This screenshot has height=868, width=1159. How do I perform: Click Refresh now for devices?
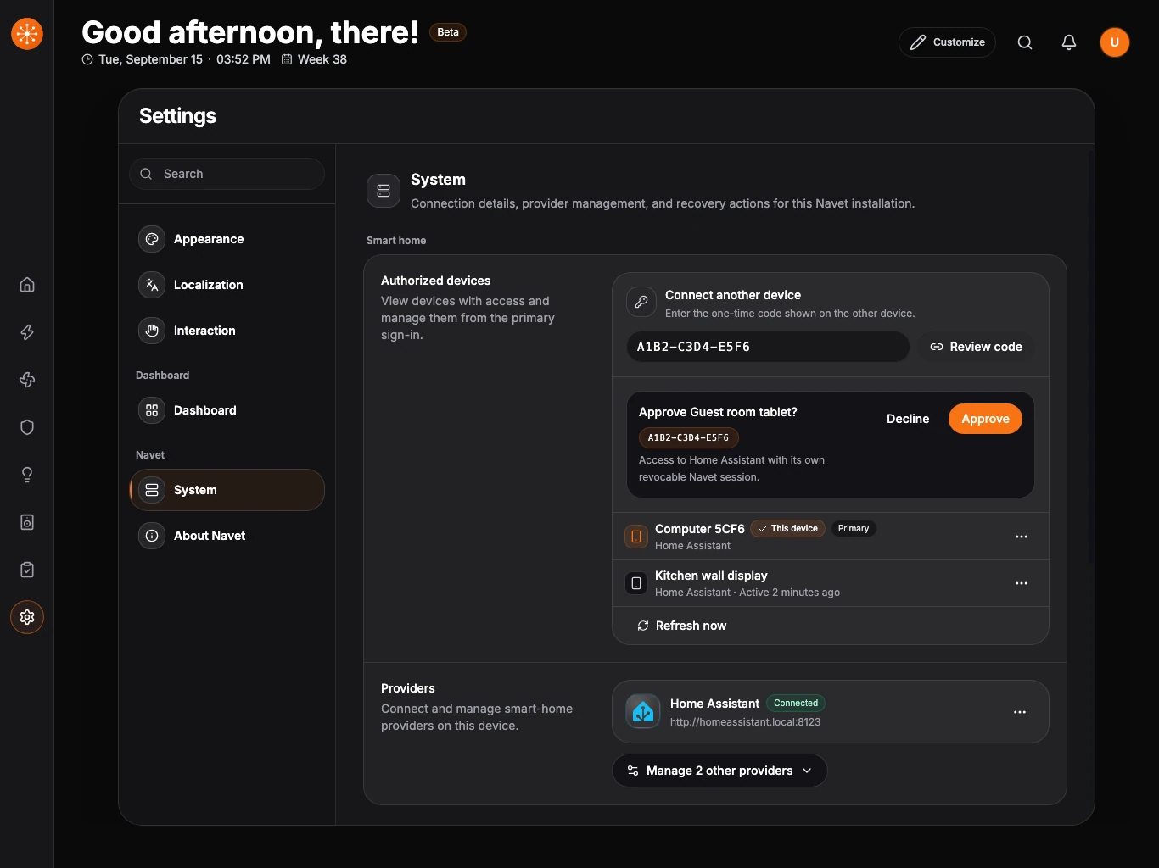click(681, 626)
